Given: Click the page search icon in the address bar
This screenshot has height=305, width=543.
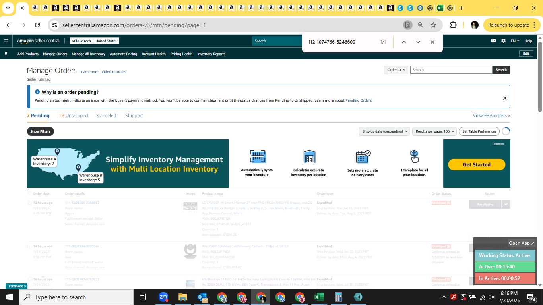Looking at the screenshot, I should click(407, 25).
